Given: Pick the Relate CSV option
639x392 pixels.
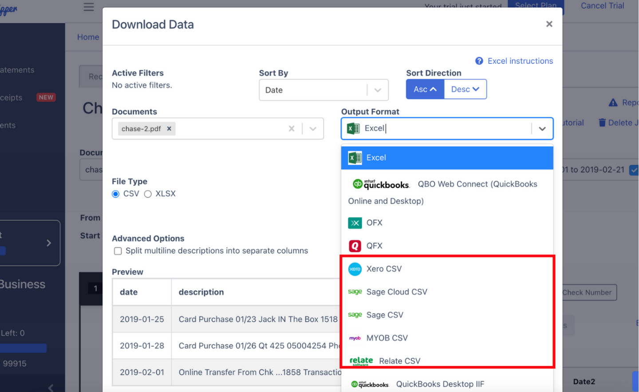Looking at the screenshot, I should (447, 361).
